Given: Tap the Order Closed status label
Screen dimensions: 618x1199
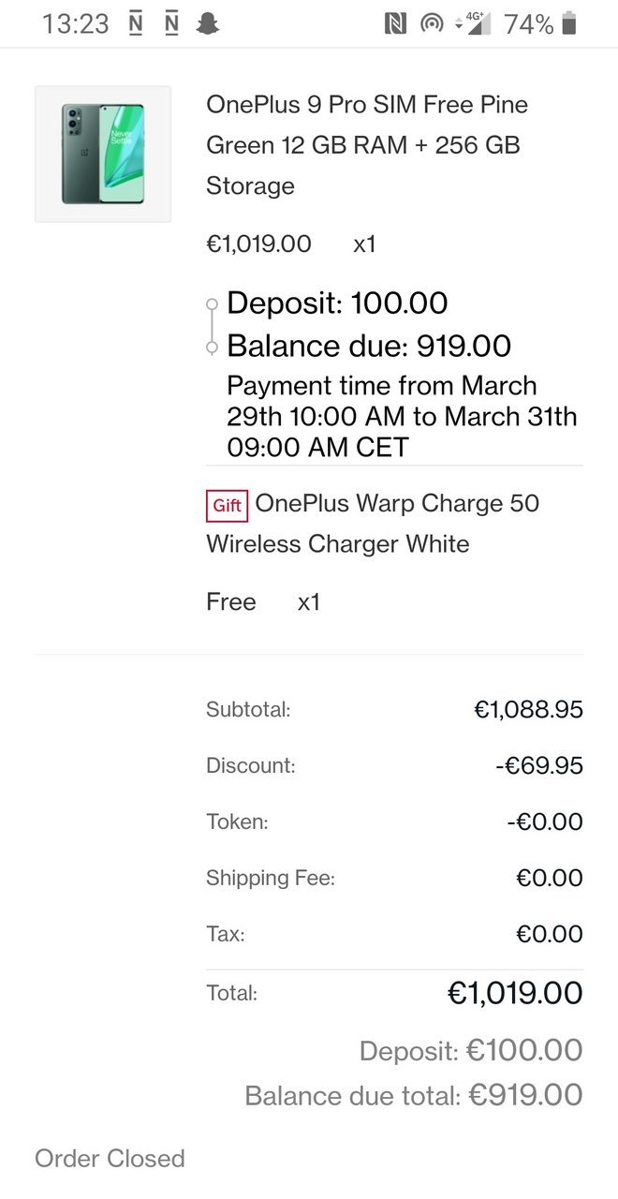Looking at the screenshot, I should (110, 1159).
